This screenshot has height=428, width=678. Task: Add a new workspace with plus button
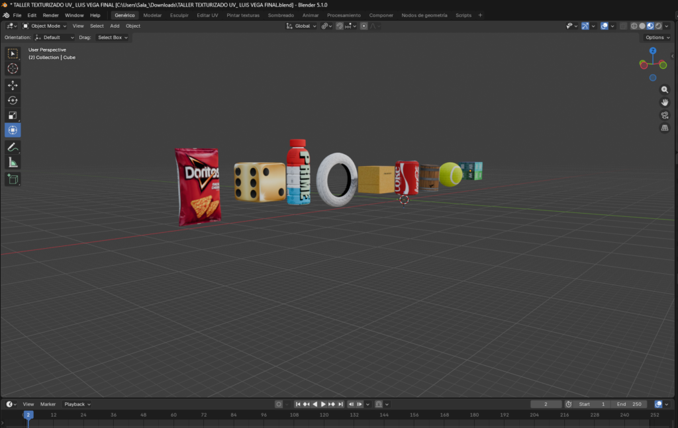pos(480,15)
